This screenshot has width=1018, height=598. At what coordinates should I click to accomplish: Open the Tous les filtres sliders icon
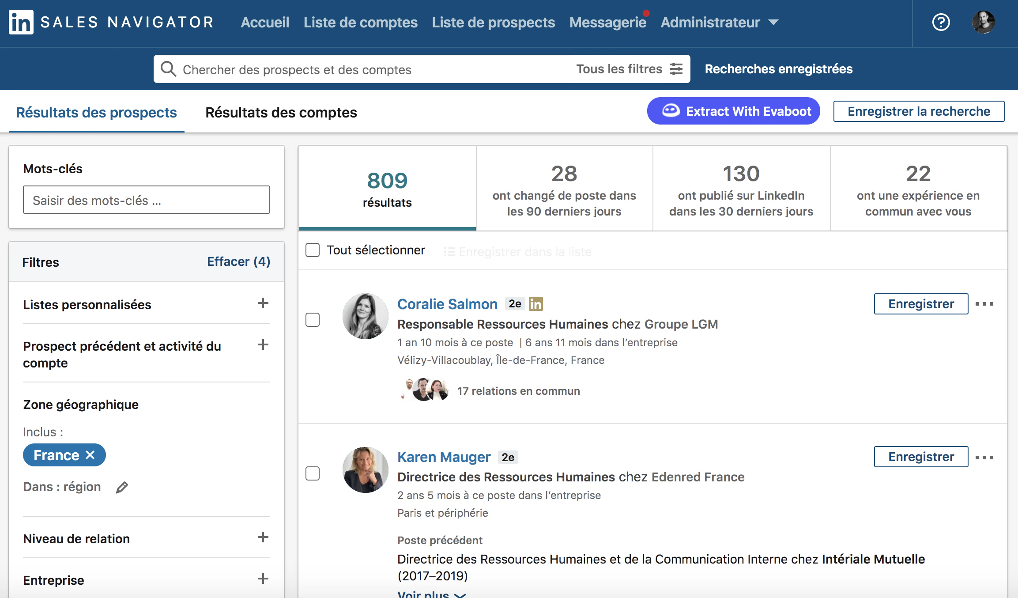[676, 69]
